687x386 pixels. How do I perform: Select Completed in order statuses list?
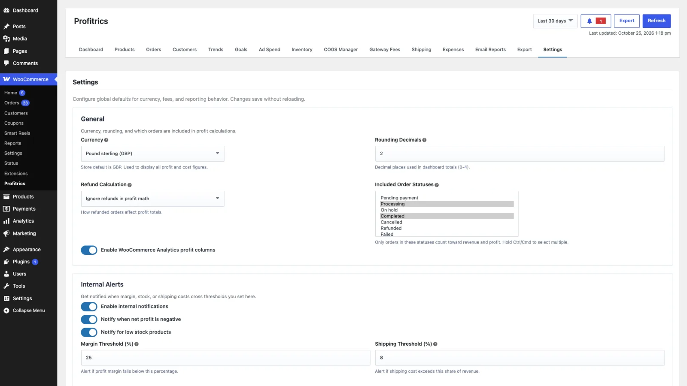click(x=447, y=216)
